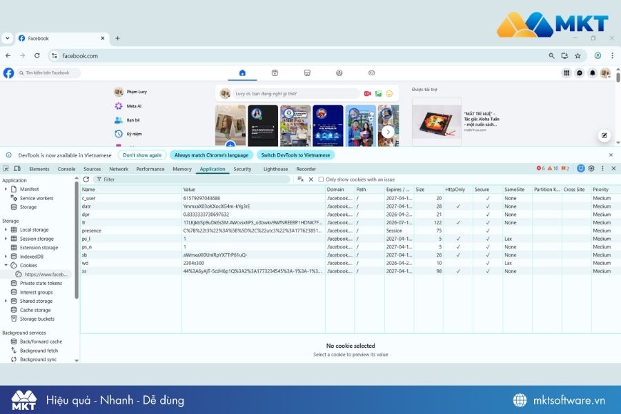Toggle the device toolbar in DevTools
621x414 pixels.
(17, 168)
